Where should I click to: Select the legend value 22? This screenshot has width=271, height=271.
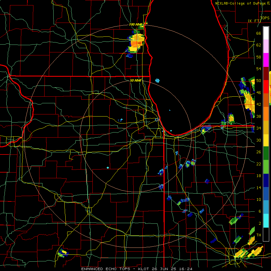[x=259, y=164]
